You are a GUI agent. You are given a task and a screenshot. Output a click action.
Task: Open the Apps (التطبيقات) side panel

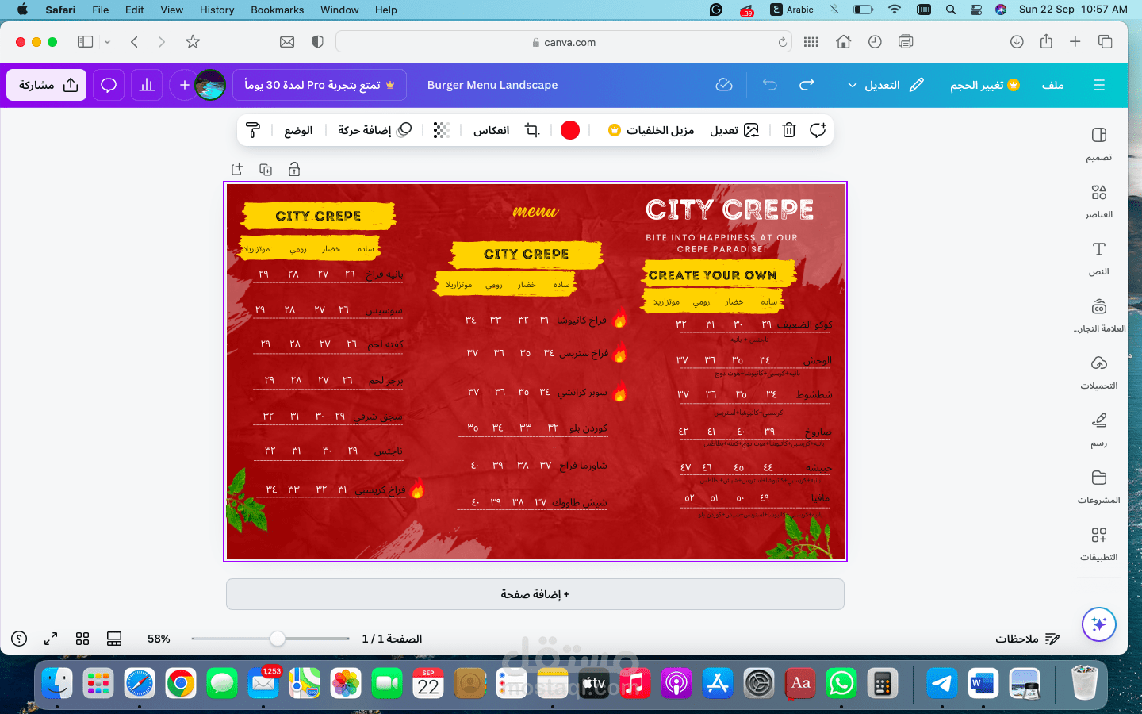tap(1098, 543)
